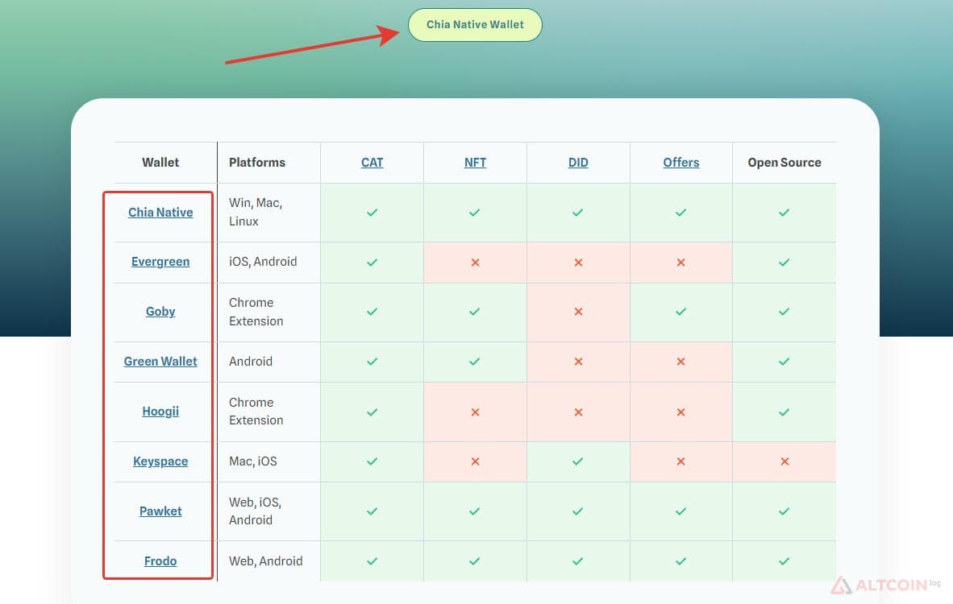Open the Green Wallet link
Screen dimensions: 953x604
tap(160, 361)
